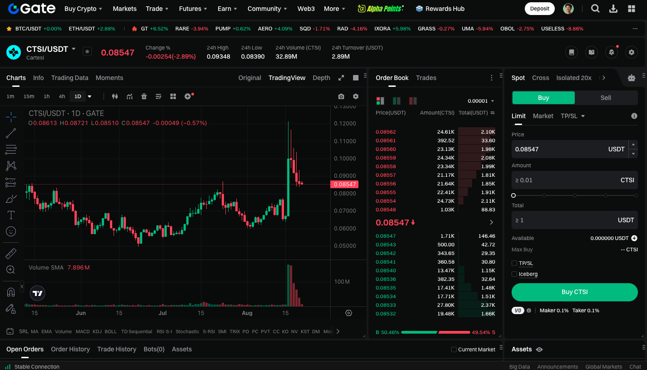Open the Trading Data tab
Image resolution: width=647 pixels, height=370 pixels.
click(x=70, y=78)
